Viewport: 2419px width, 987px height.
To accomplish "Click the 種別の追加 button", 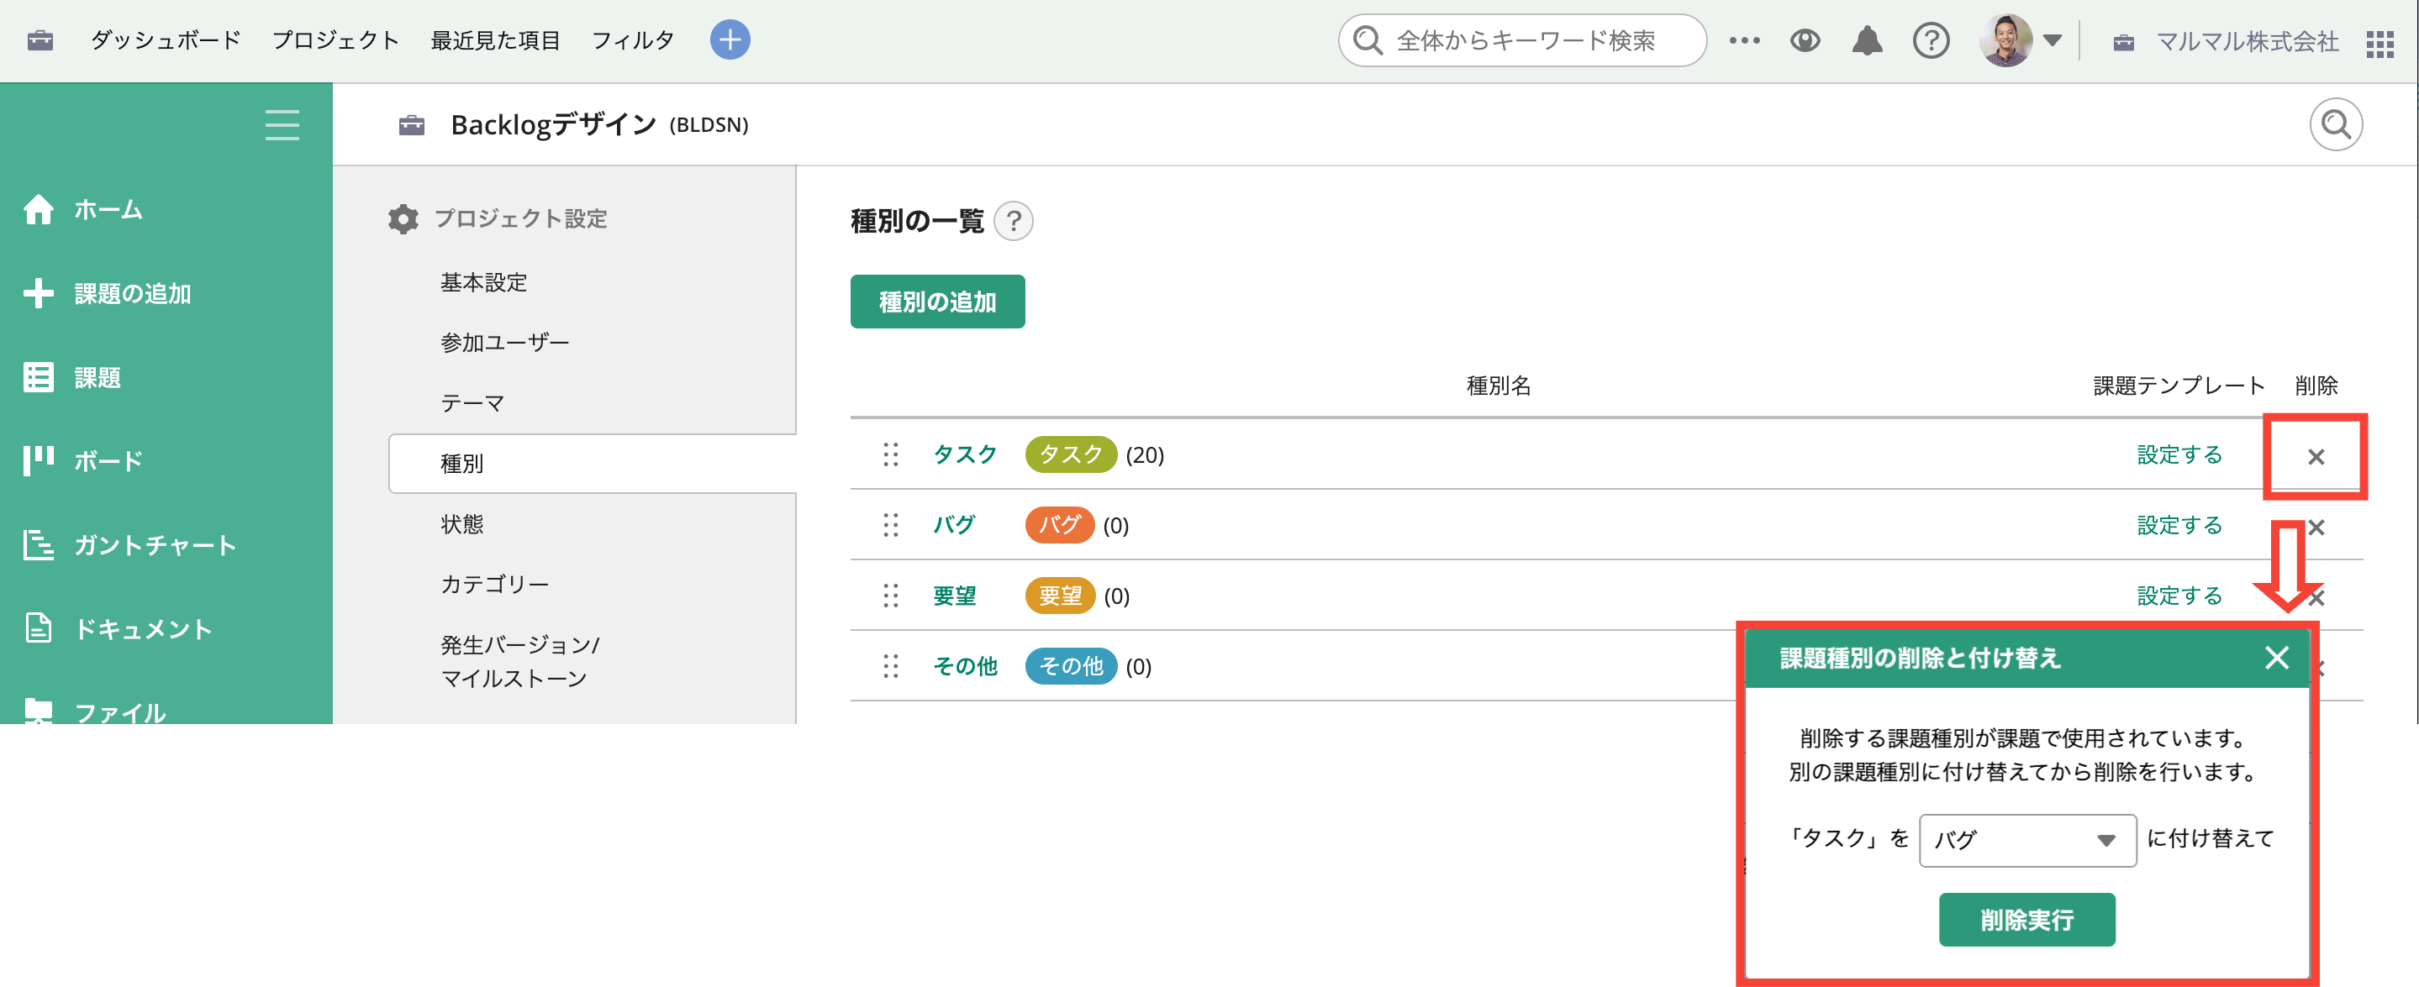I will (x=937, y=302).
